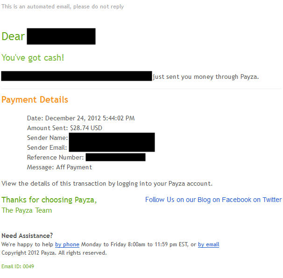
Task: Click the payment date line
Action: pos(81,118)
